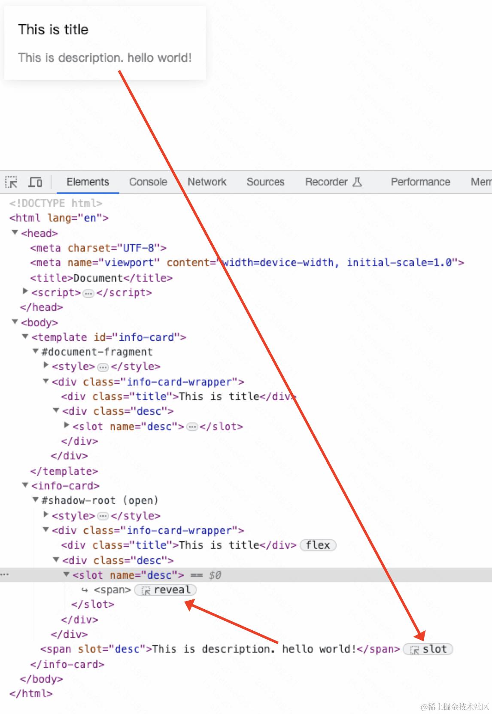Switch to the Console tab
The height and width of the screenshot is (714, 492).
coord(148,182)
